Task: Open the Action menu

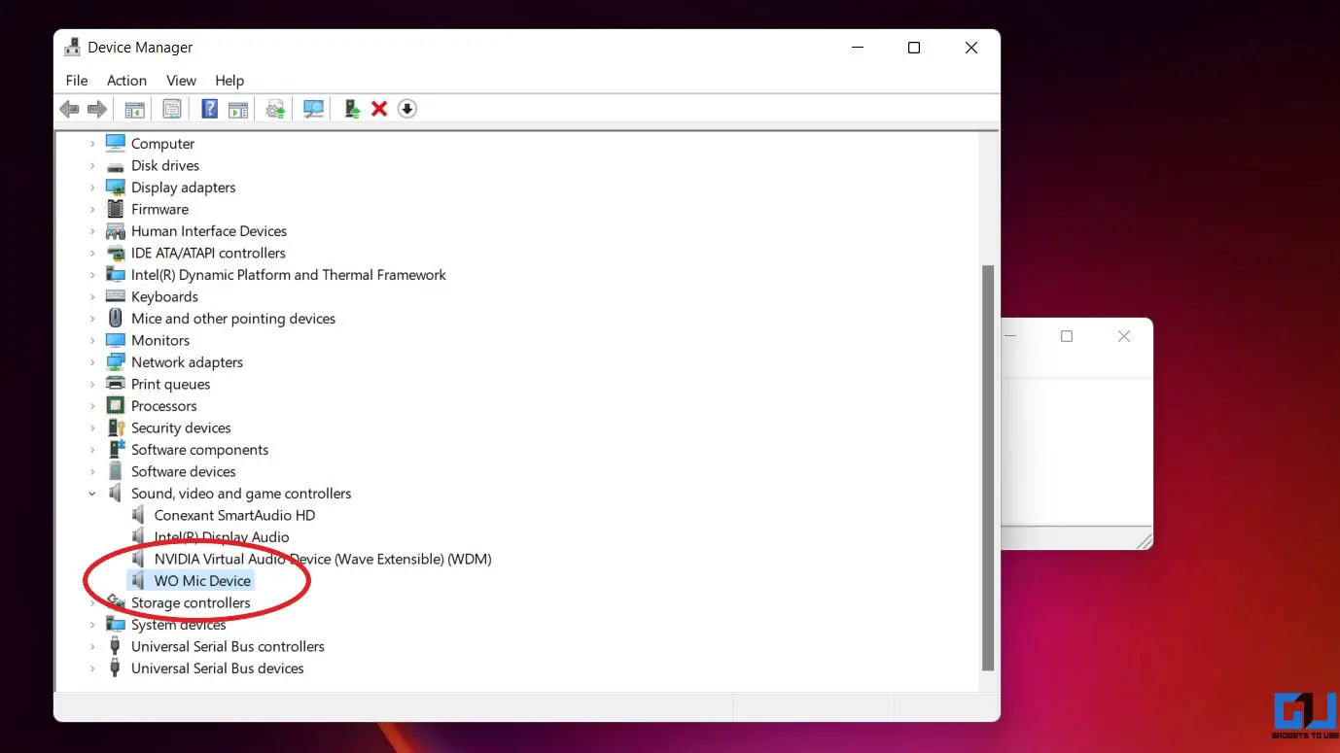Action: (x=126, y=81)
